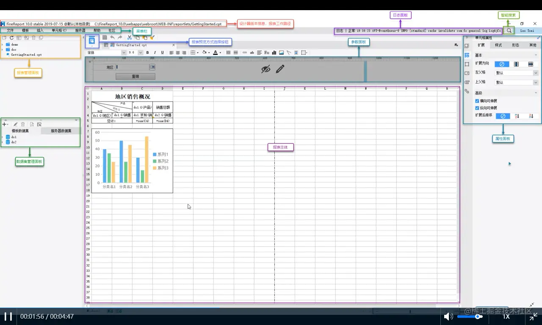Align cell text to the left
Viewport: 542px width, 325px height.
tap(171, 52)
